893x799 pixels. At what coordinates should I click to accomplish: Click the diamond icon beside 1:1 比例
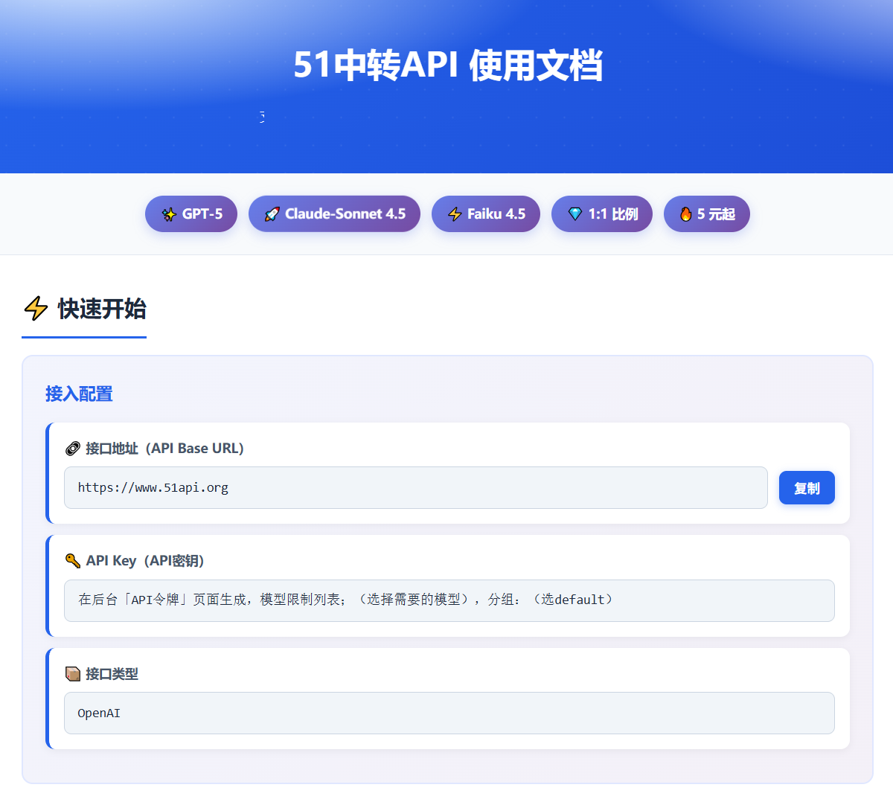click(x=574, y=214)
